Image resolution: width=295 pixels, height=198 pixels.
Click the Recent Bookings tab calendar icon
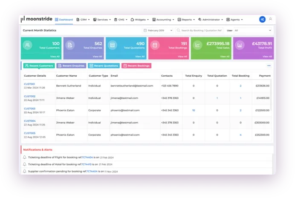(125, 66)
